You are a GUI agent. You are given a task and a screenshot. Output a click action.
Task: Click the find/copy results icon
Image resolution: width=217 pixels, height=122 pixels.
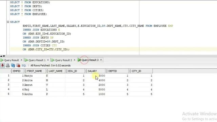tap(13, 65)
